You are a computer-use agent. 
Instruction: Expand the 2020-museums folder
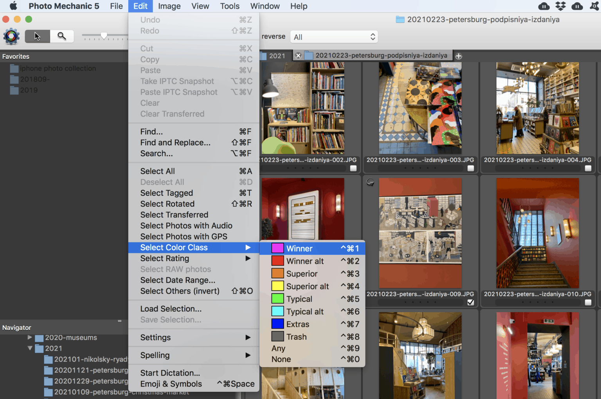coord(30,337)
